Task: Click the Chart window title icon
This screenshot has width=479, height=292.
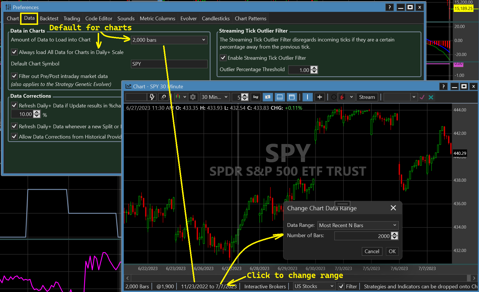Action: pyautogui.click(x=128, y=86)
